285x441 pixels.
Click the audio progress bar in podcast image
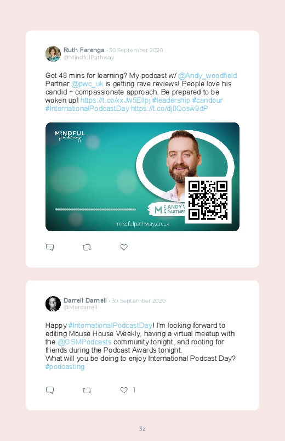click(95, 209)
